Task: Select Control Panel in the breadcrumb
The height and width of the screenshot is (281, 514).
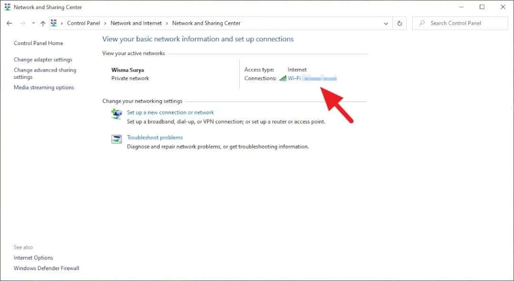Action: (x=84, y=23)
